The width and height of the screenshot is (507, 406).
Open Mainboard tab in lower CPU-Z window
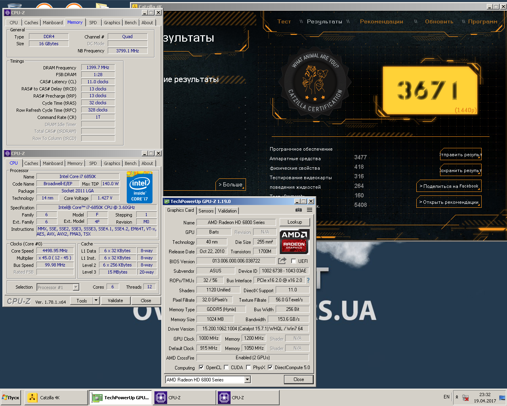tap(53, 163)
